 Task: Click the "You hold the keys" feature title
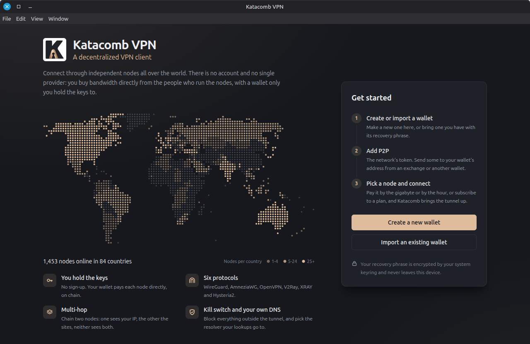click(84, 278)
